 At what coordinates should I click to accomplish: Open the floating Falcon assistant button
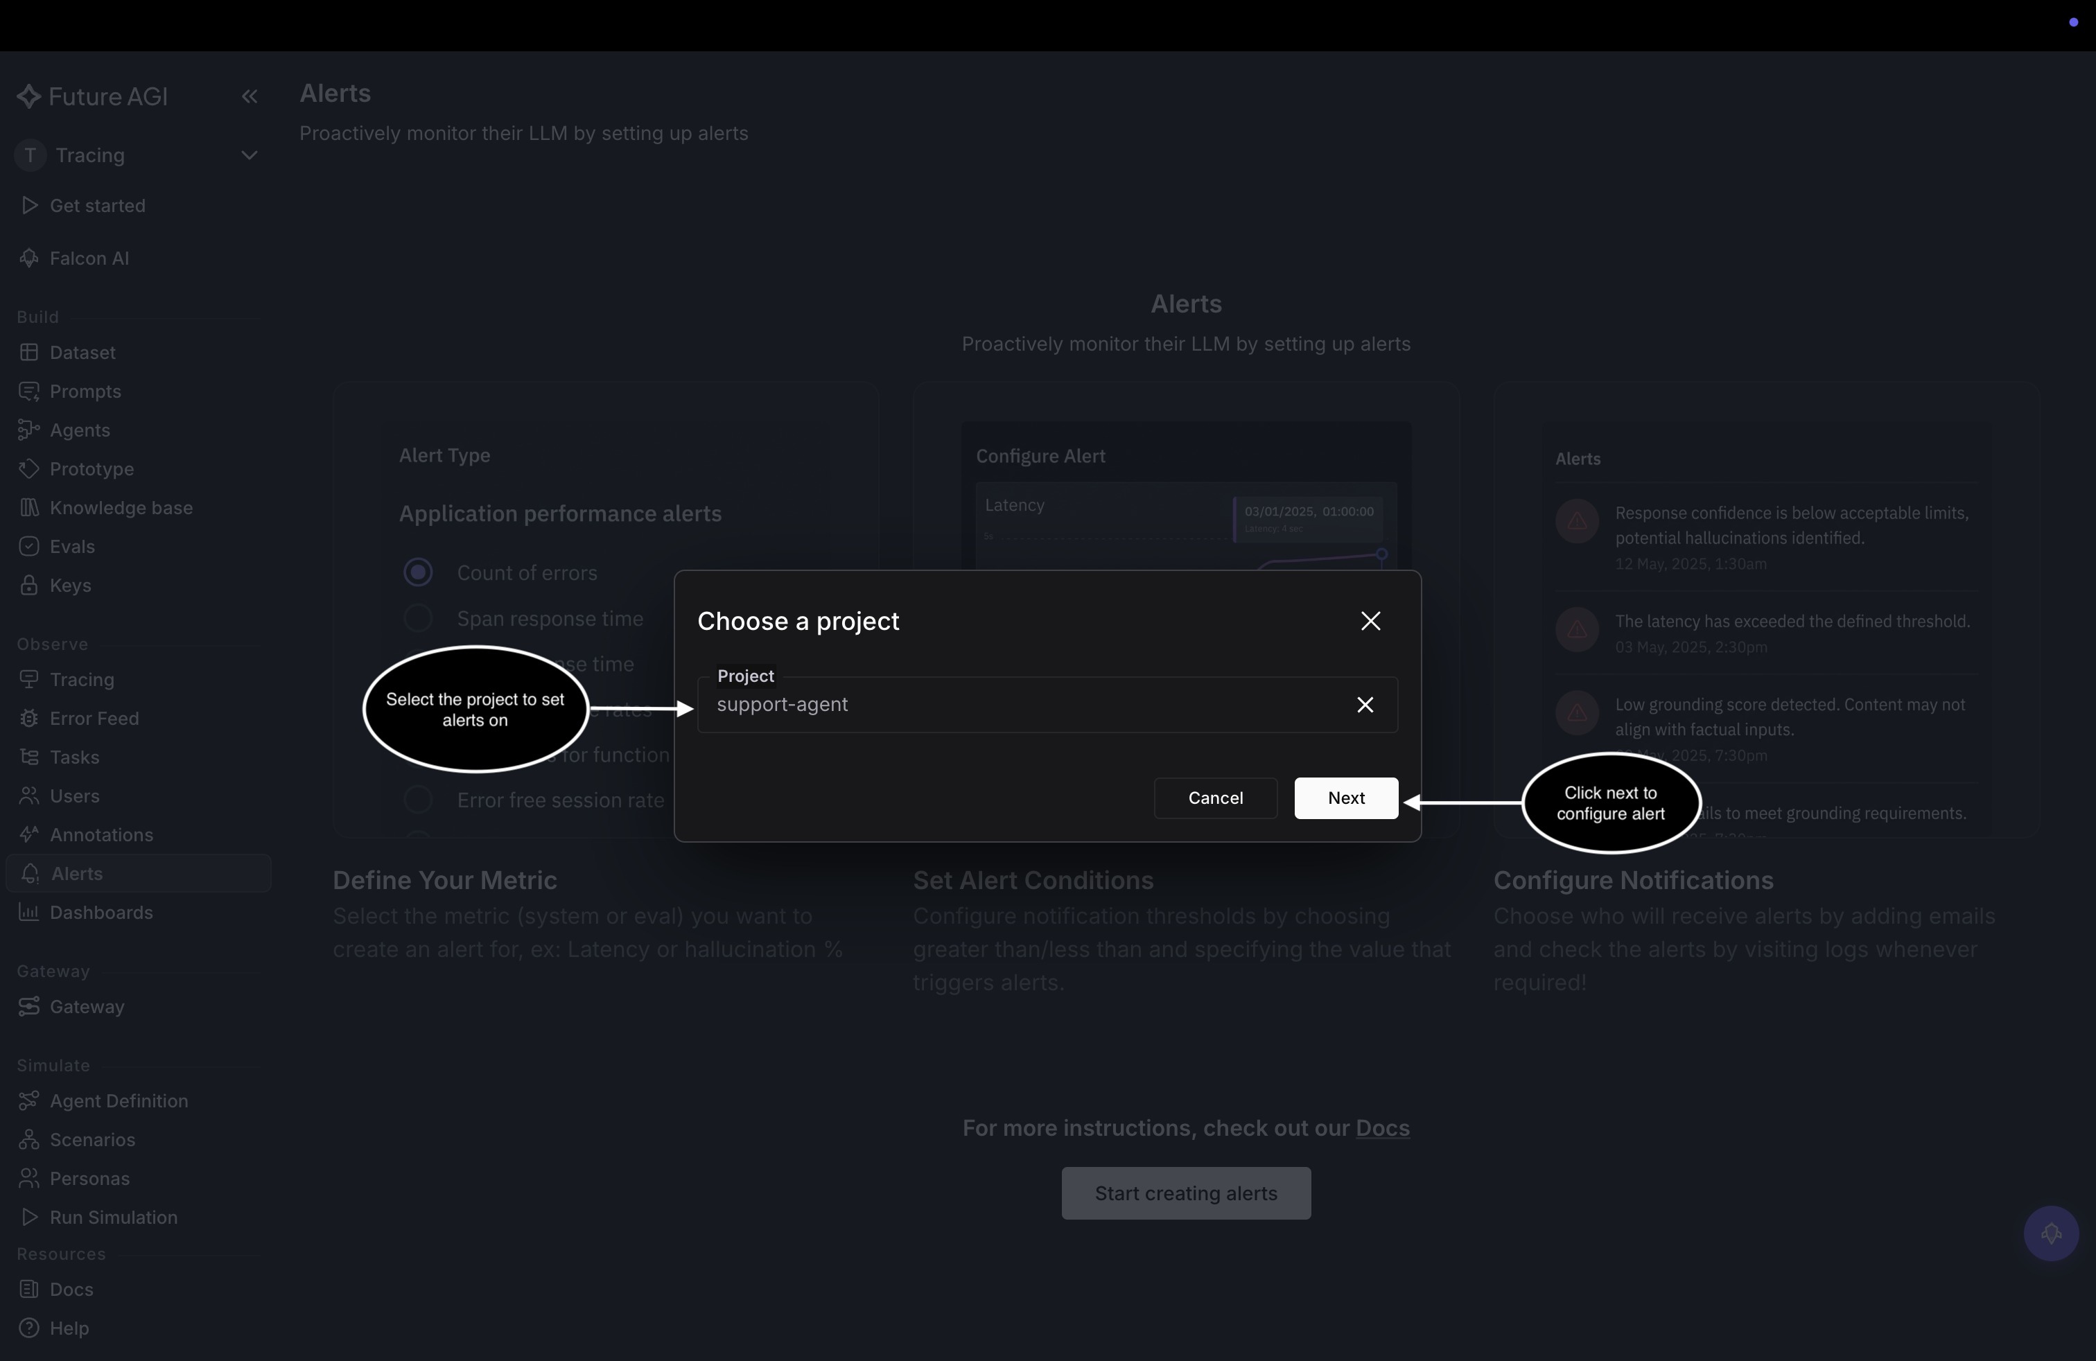click(2051, 1233)
